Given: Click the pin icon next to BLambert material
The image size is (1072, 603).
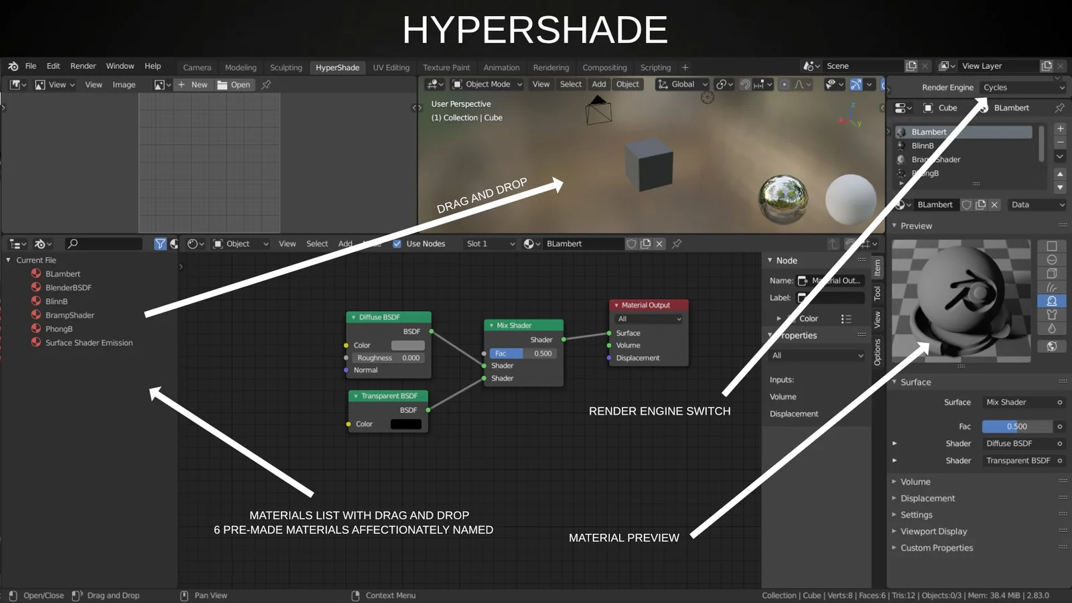Looking at the screenshot, I should 675,244.
